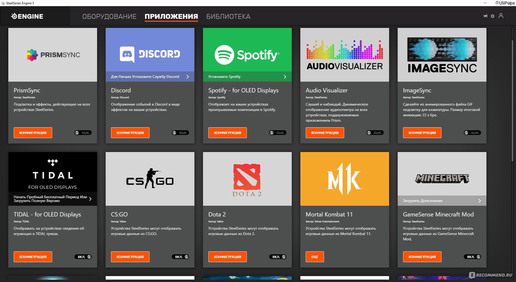The image size is (516, 282).
Task: Click the ImageSync title text
Action: tap(417, 91)
